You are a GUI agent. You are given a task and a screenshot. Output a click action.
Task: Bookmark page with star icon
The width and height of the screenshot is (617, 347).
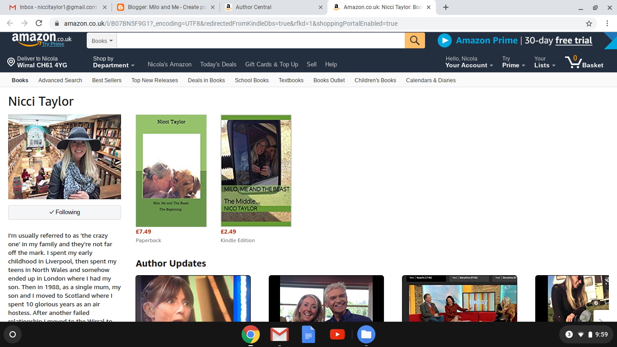pyautogui.click(x=589, y=23)
